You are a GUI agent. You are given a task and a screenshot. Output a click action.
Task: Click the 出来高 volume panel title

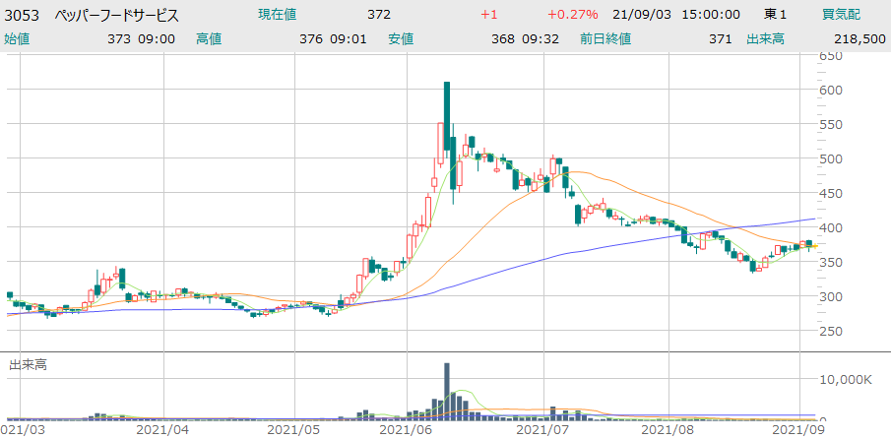pyautogui.click(x=28, y=364)
